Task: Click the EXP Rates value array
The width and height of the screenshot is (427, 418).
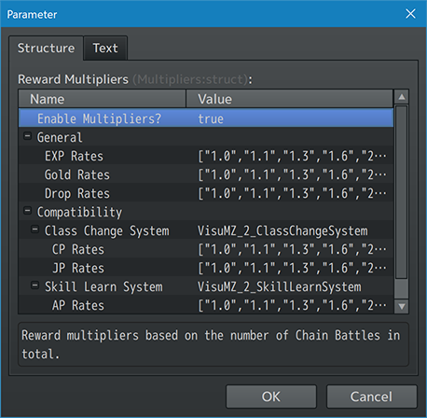Action: pos(292,156)
